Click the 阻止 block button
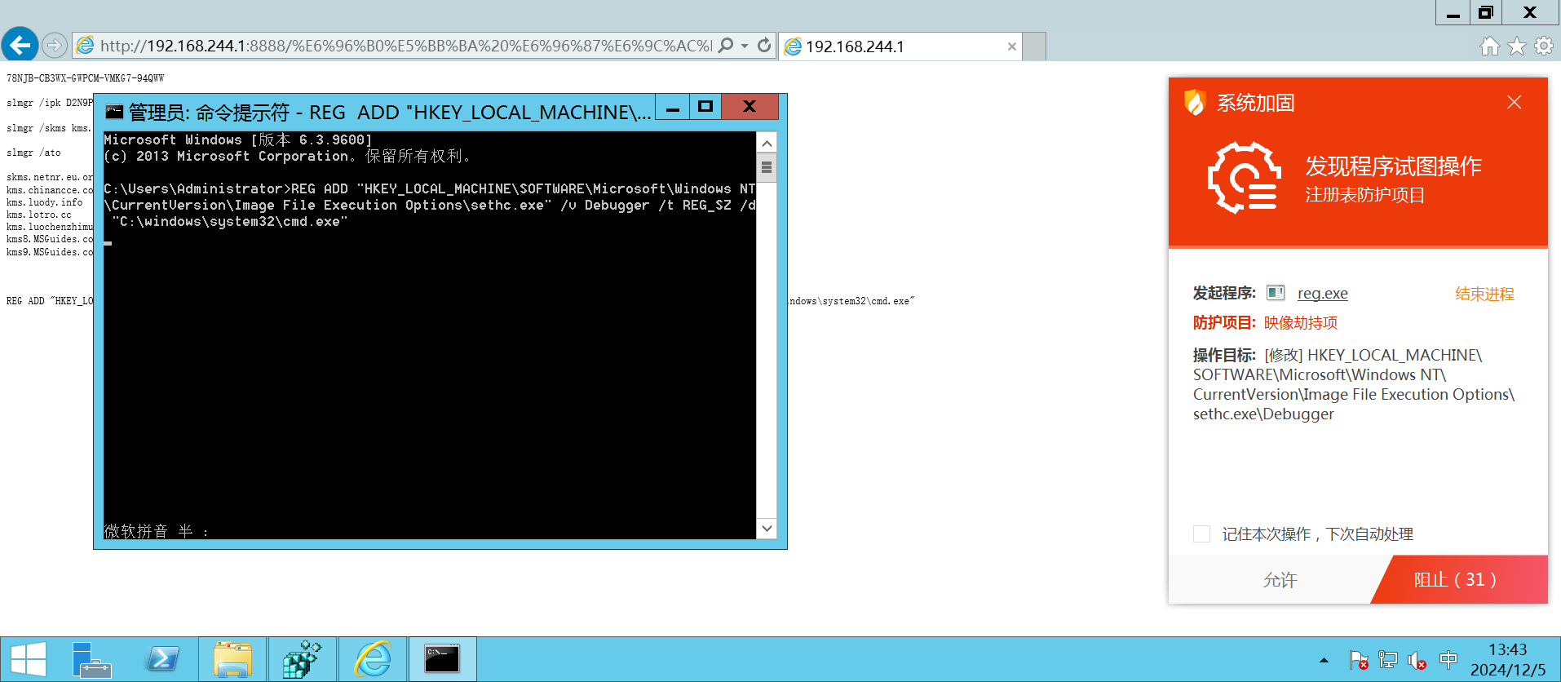Screen dimensions: 1561x682 coord(1460,580)
